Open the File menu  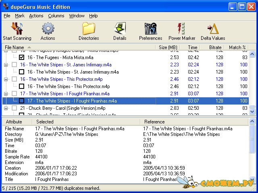7,16
